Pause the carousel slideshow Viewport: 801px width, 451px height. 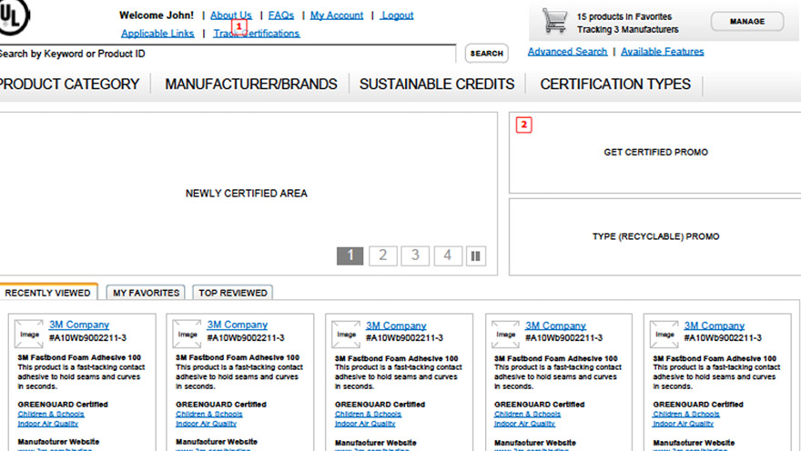click(x=475, y=256)
